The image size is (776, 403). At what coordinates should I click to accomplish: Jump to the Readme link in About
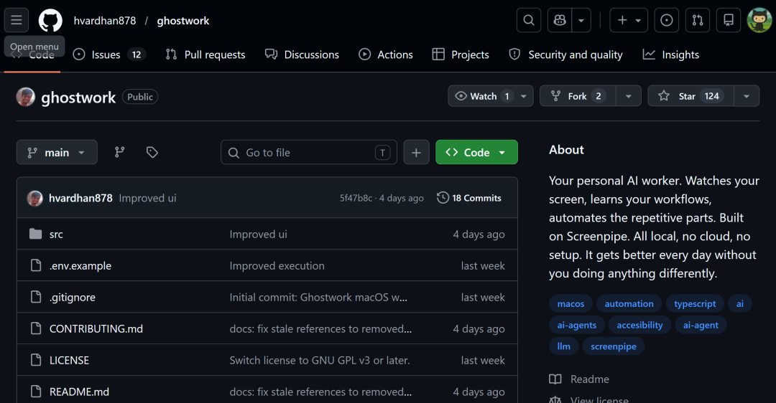[589, 379]
